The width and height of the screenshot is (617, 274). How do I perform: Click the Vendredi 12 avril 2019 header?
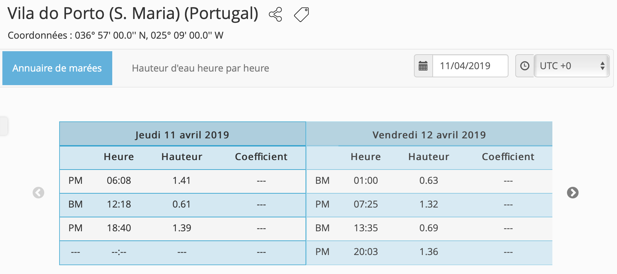click(429, 135)
